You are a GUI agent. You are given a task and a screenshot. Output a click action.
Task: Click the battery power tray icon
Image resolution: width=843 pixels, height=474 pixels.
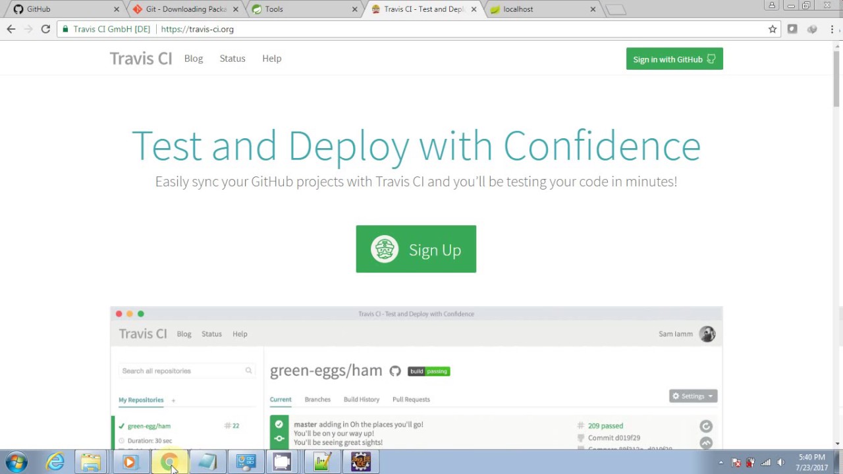click(x=750, y=462)
